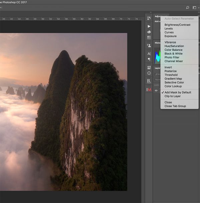This screenshot has width=200, height=203.
Task: Open the Actions panel play icon
Action: [149, 26]
